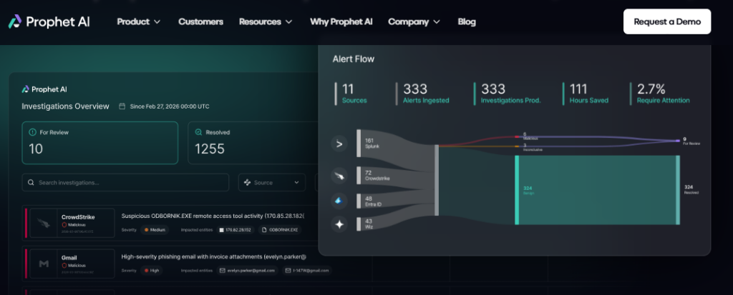Click the CrowdStrike falcon logo in investigations list
The width and height of the screenshot is (733, 295).
coord(44,223)
